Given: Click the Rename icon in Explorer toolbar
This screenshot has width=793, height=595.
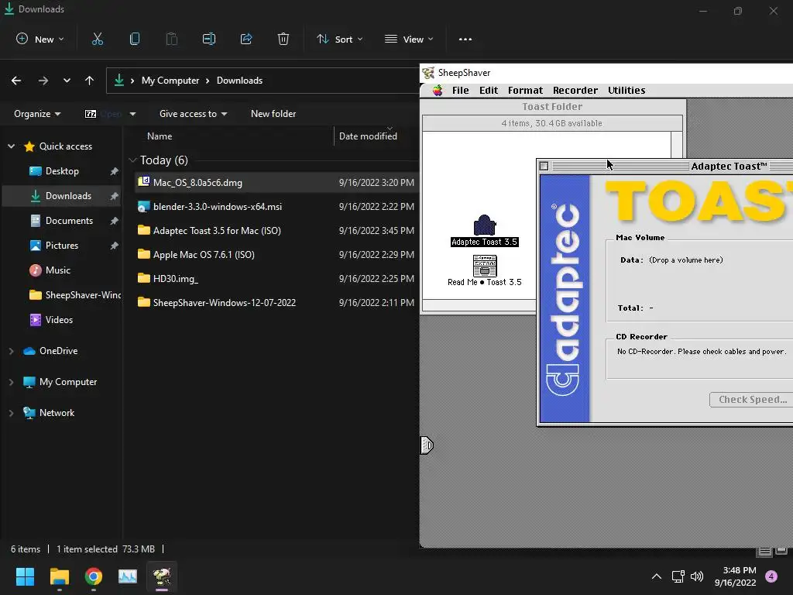Looking at the screenshot, I should tap(209, 39).
